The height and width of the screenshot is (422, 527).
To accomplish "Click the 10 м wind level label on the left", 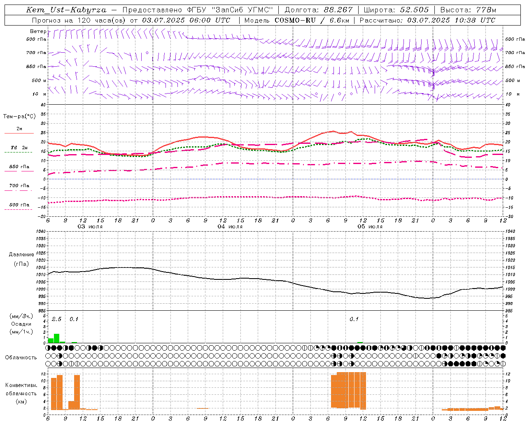I will pyautogui.click(x=39, y=94).
